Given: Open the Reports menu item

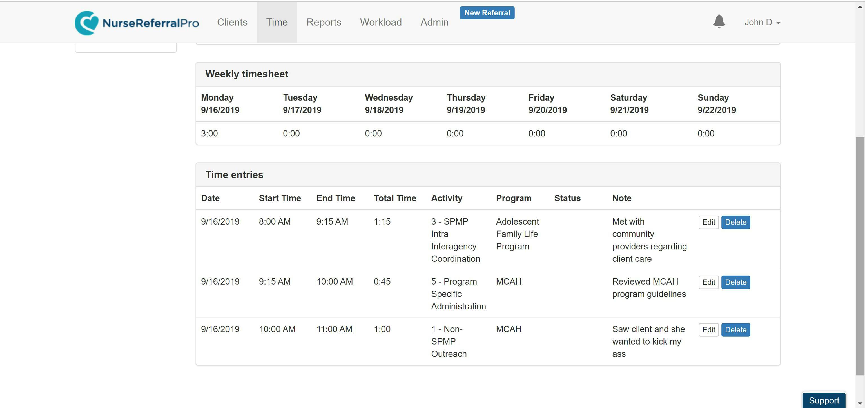Looking at the screenshot, I should [323, 22].
